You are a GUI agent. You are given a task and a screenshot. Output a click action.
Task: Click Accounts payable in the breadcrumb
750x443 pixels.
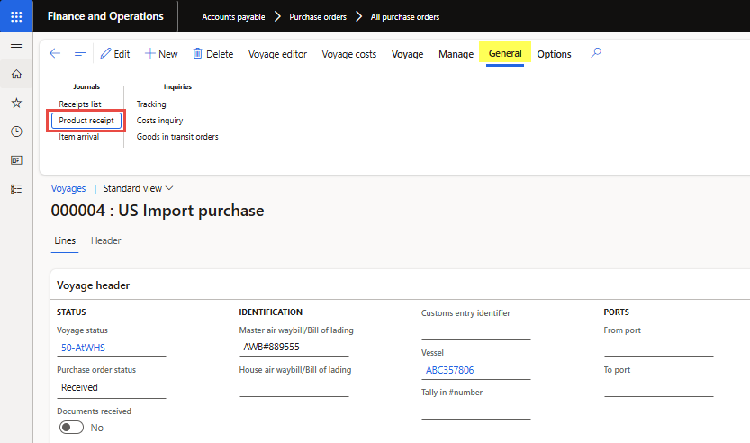click(x=233, y=16)
